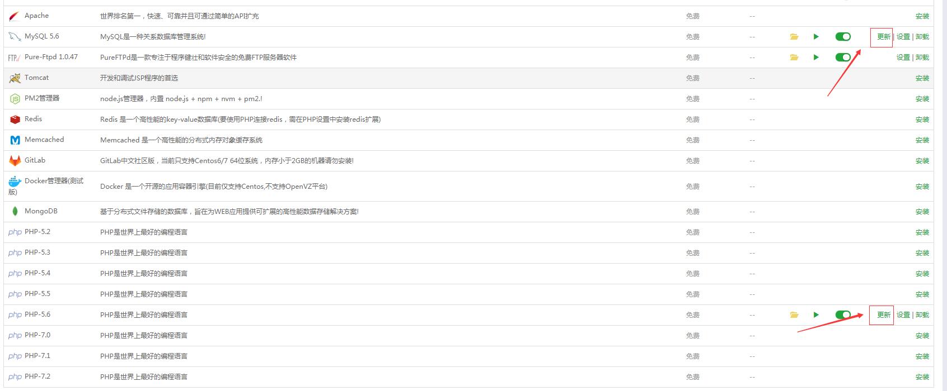Toggle the Pure-Ftpd 1.0.47 switch
The width and height of the screenshot is (947, 391).
point(843,58)
